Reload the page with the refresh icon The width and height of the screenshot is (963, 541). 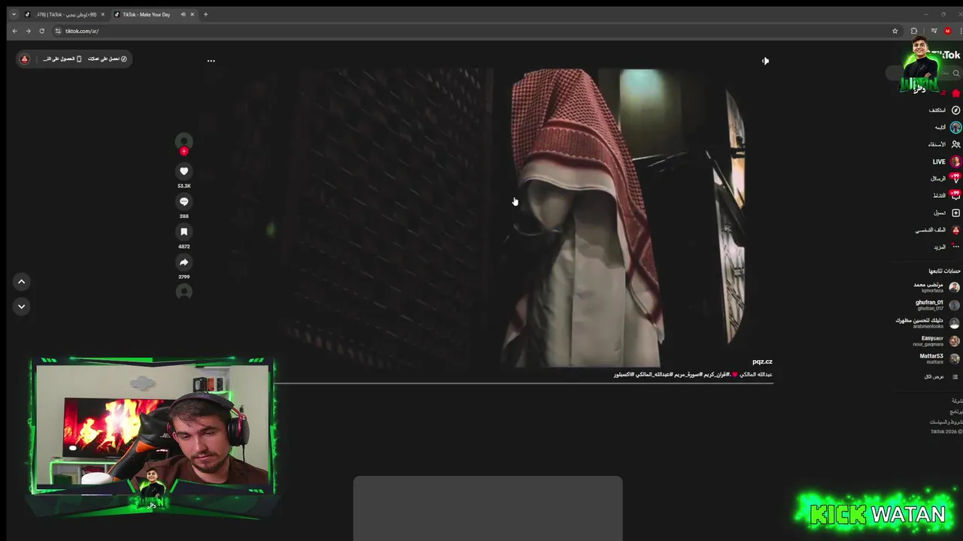(41, 31)
